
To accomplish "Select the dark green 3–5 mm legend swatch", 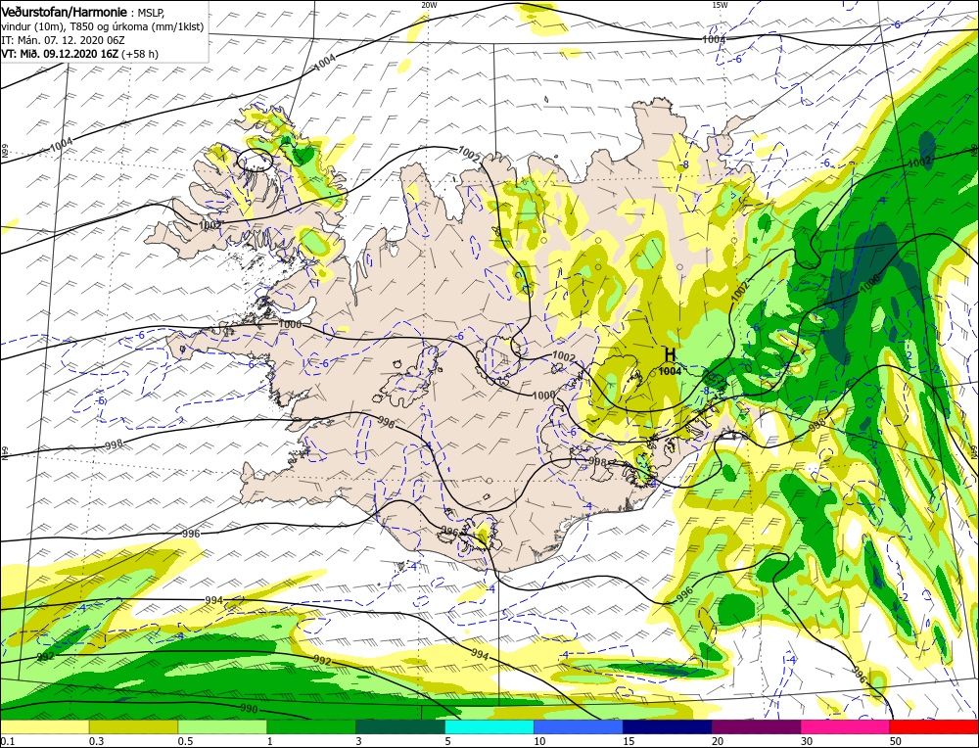I will [400, 726].
